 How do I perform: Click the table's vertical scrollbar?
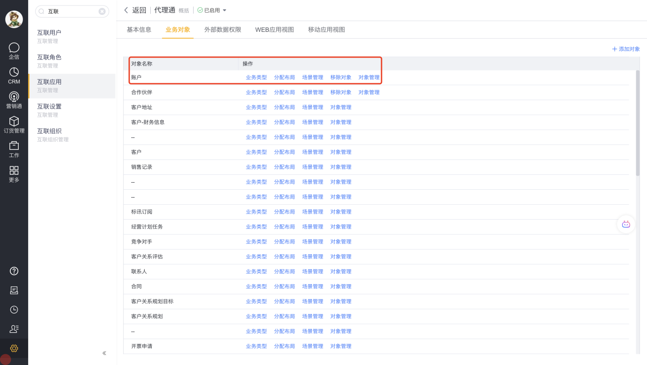tap(638, 123)
